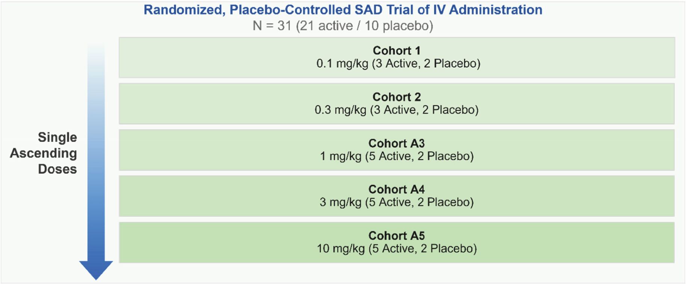This screenshot has height=284, width=686.
Task: Click the word "Randomized" in the title
Action: coord(184,10)
